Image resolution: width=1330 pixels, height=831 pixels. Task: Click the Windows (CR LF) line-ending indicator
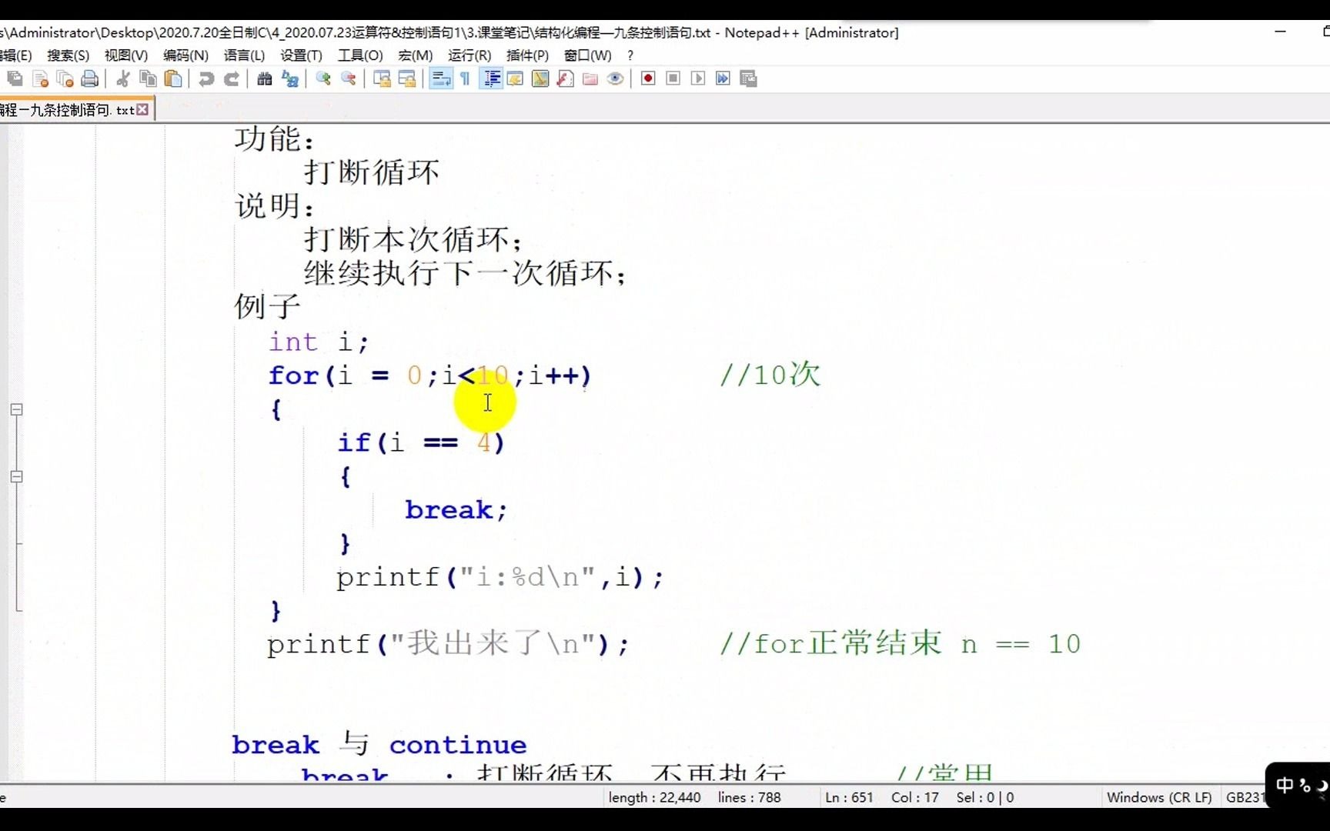(x=1159, y=797)
